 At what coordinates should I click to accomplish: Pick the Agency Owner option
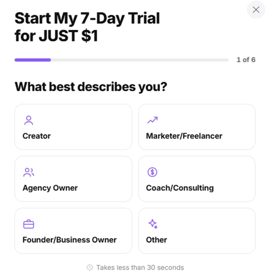coord(73,179)
